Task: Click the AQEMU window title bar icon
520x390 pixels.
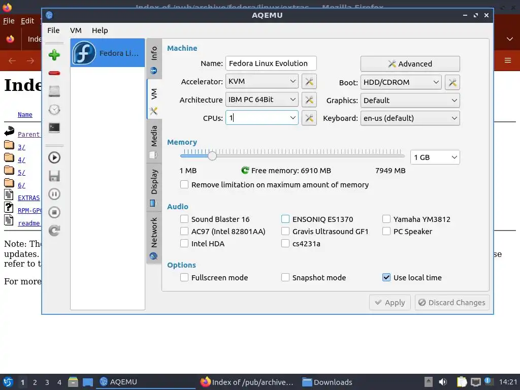Action: (49, 15)
